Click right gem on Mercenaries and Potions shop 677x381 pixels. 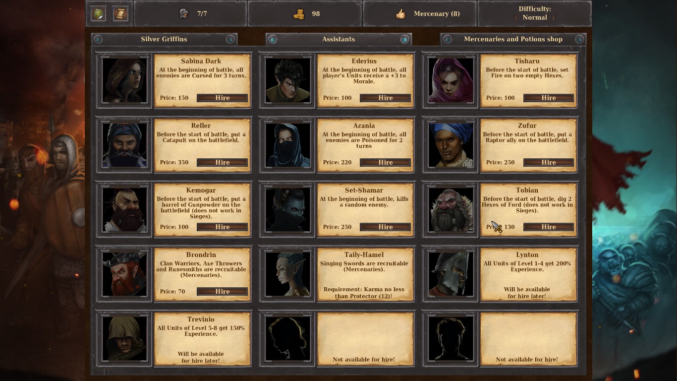579,39
